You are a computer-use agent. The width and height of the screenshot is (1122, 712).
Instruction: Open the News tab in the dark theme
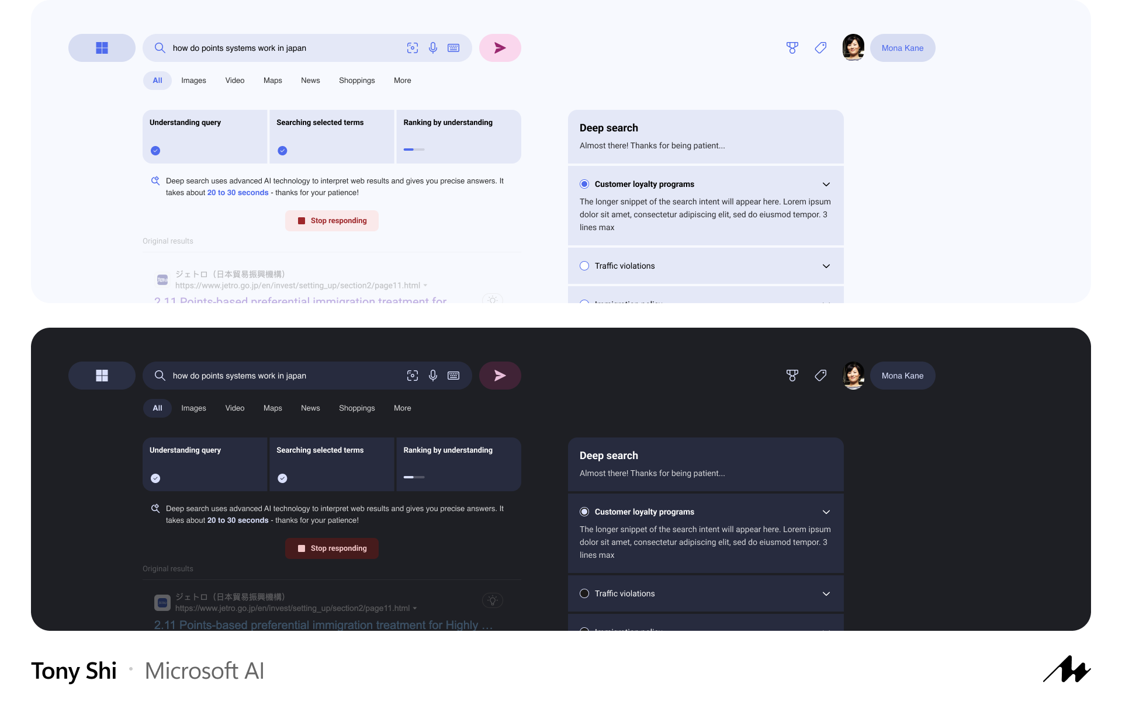coord(310,408)
